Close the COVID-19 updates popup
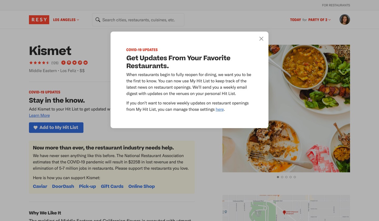This screenshot has width=379, height=221. click(x=261, y=39)
